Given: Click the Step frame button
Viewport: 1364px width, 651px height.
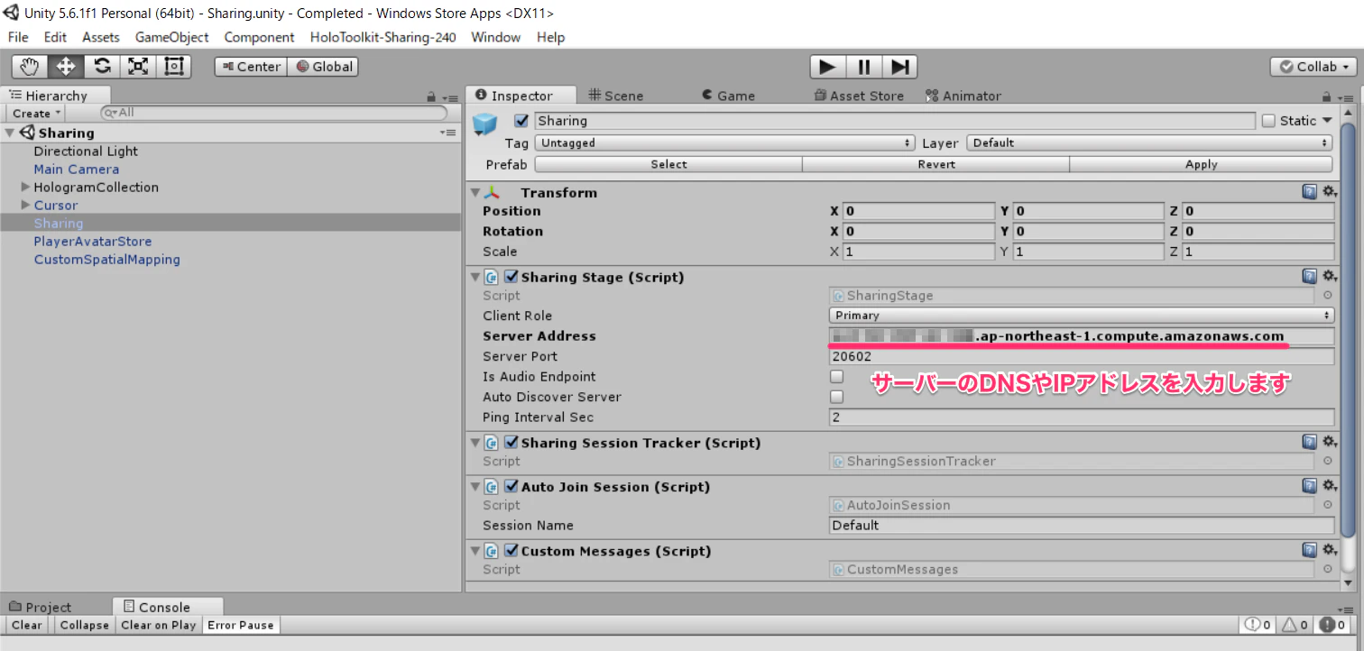Looking at the screenshot, I should (x=899, y=67).
